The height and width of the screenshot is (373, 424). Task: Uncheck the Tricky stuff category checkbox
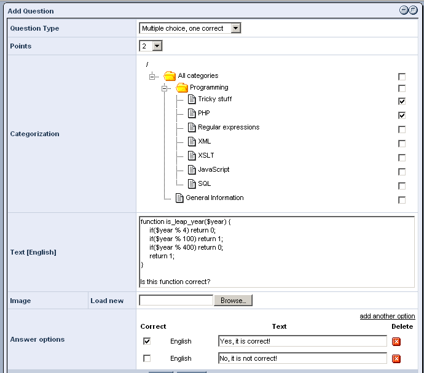(x=402, y=101)
